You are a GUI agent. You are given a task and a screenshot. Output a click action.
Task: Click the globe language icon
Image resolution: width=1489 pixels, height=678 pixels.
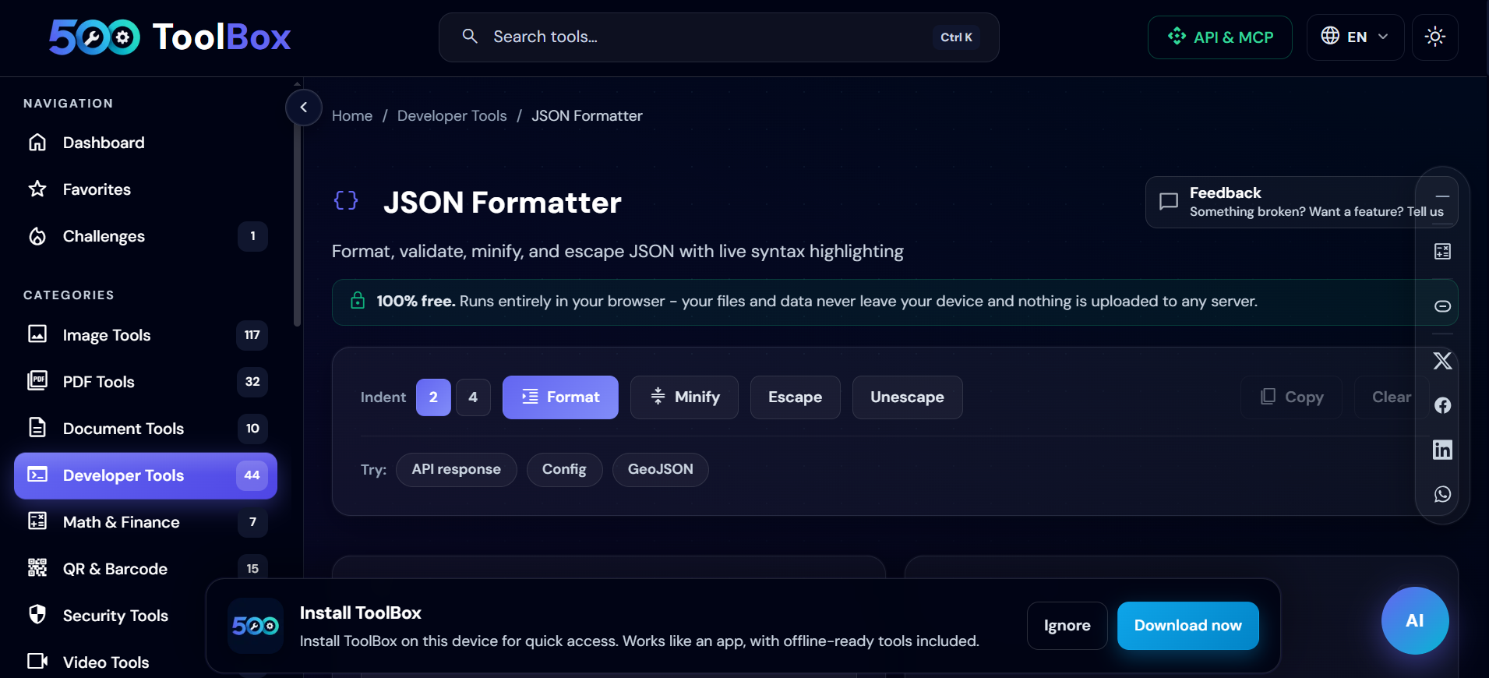point(1330,36)
